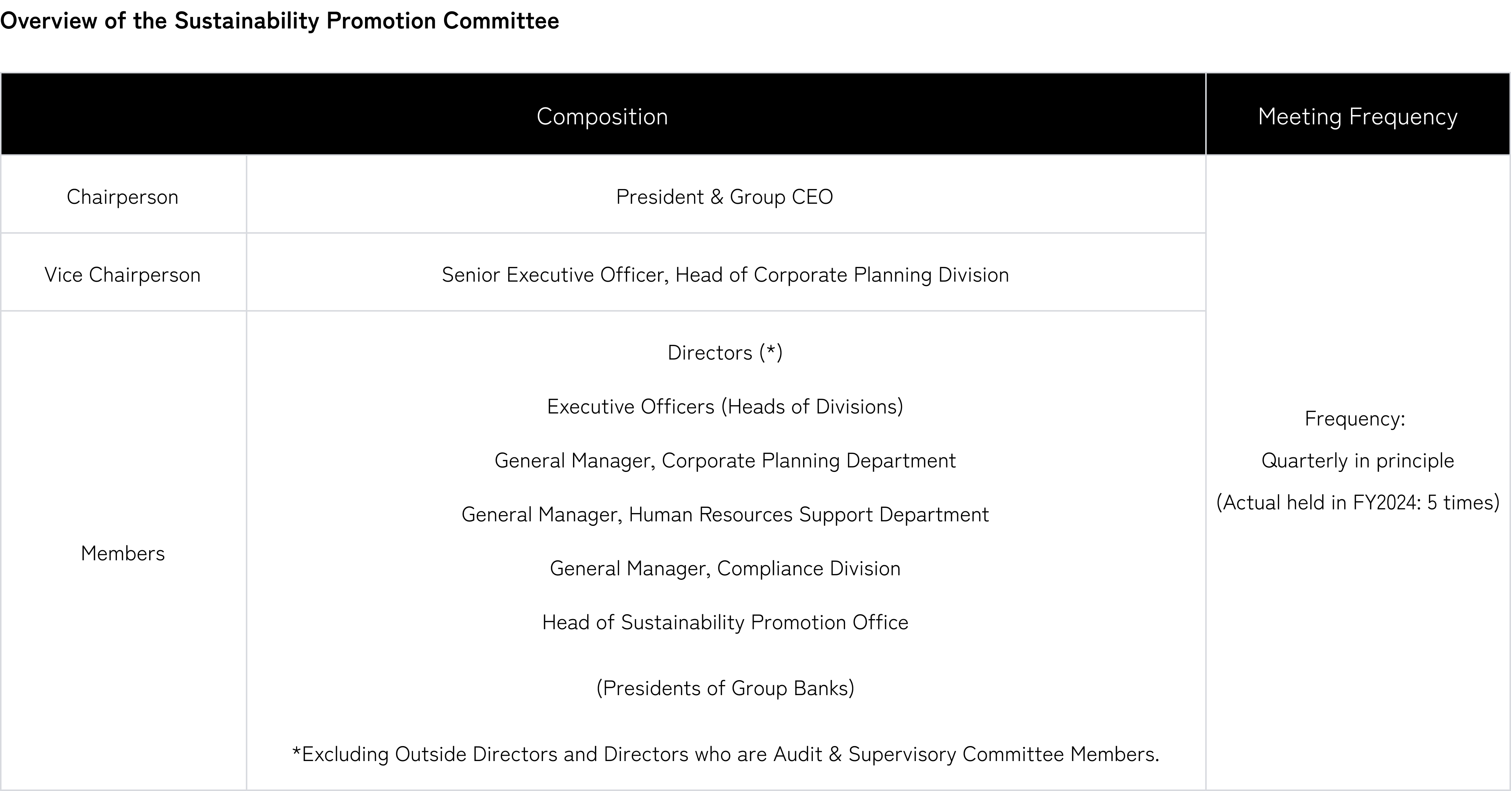Viewport: 1511px width, 791px height.
Task: Click the black title bar area
Action: click(x=755, y=35)
